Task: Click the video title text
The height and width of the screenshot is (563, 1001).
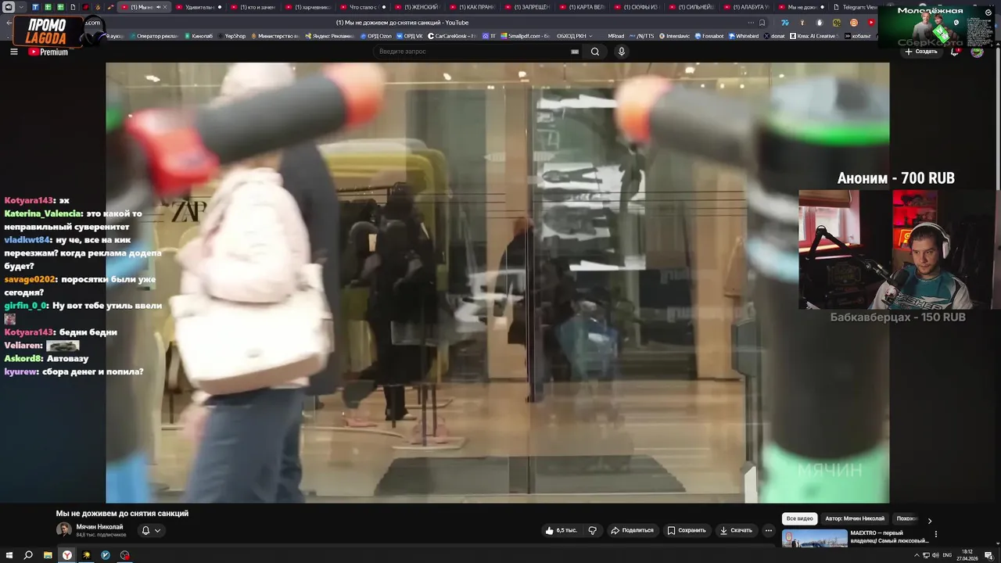Action: tap(122, 514)
